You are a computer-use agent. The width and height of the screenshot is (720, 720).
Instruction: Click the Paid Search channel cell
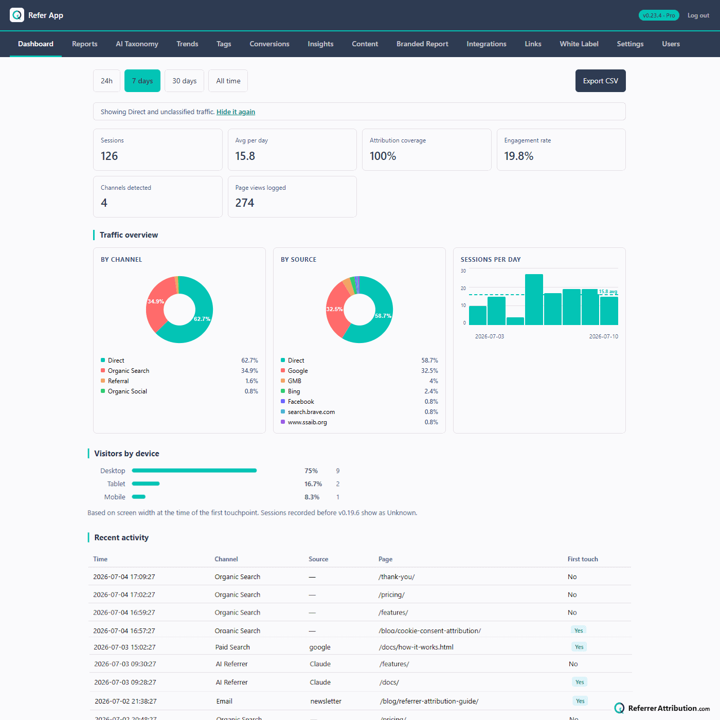(x=232, y=647)
